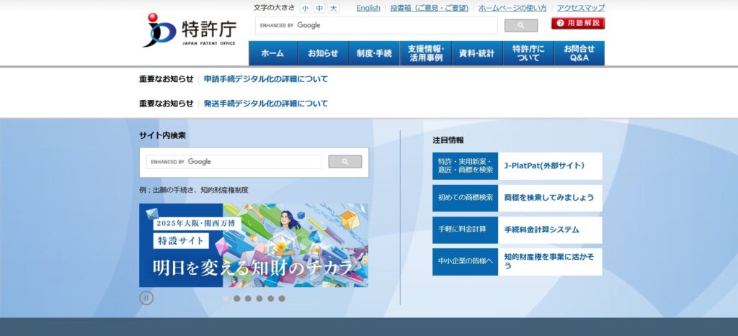Click the site search magnifier button

[x=345, y=162]
